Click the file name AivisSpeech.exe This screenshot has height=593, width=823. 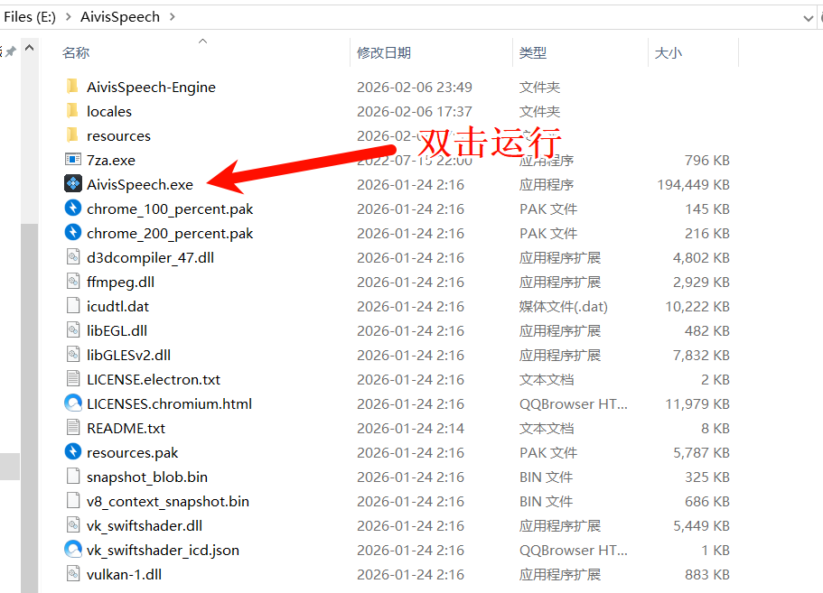coord(140,184)
